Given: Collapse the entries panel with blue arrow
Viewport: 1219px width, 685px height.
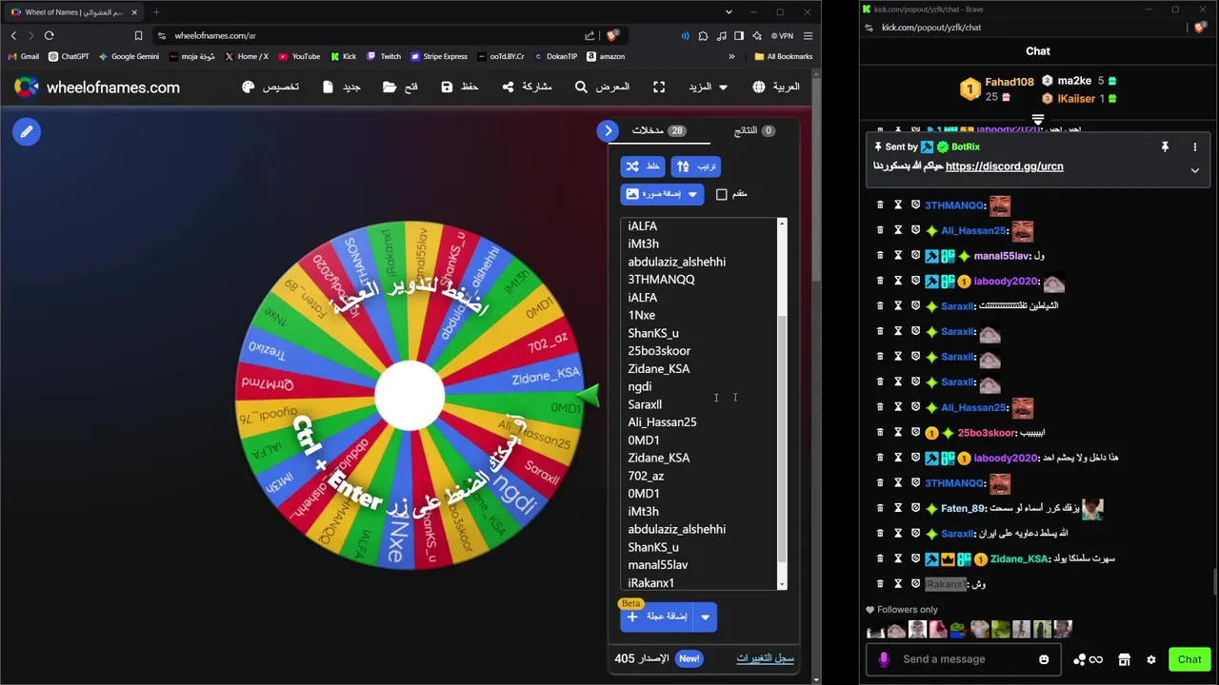Looking at the screenshot, I should [609, 130].
